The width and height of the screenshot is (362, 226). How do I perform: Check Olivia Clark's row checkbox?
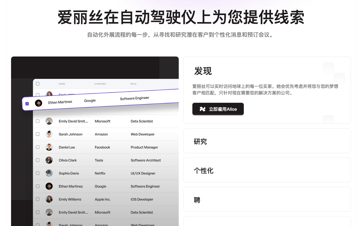(37, 160)
